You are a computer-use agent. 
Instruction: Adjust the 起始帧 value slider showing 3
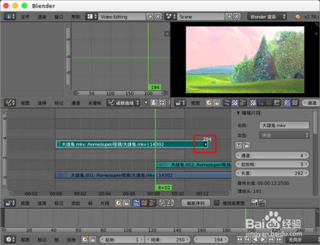point(272,164)
